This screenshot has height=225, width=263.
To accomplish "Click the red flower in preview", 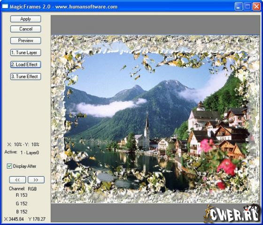I will [227, 167].
